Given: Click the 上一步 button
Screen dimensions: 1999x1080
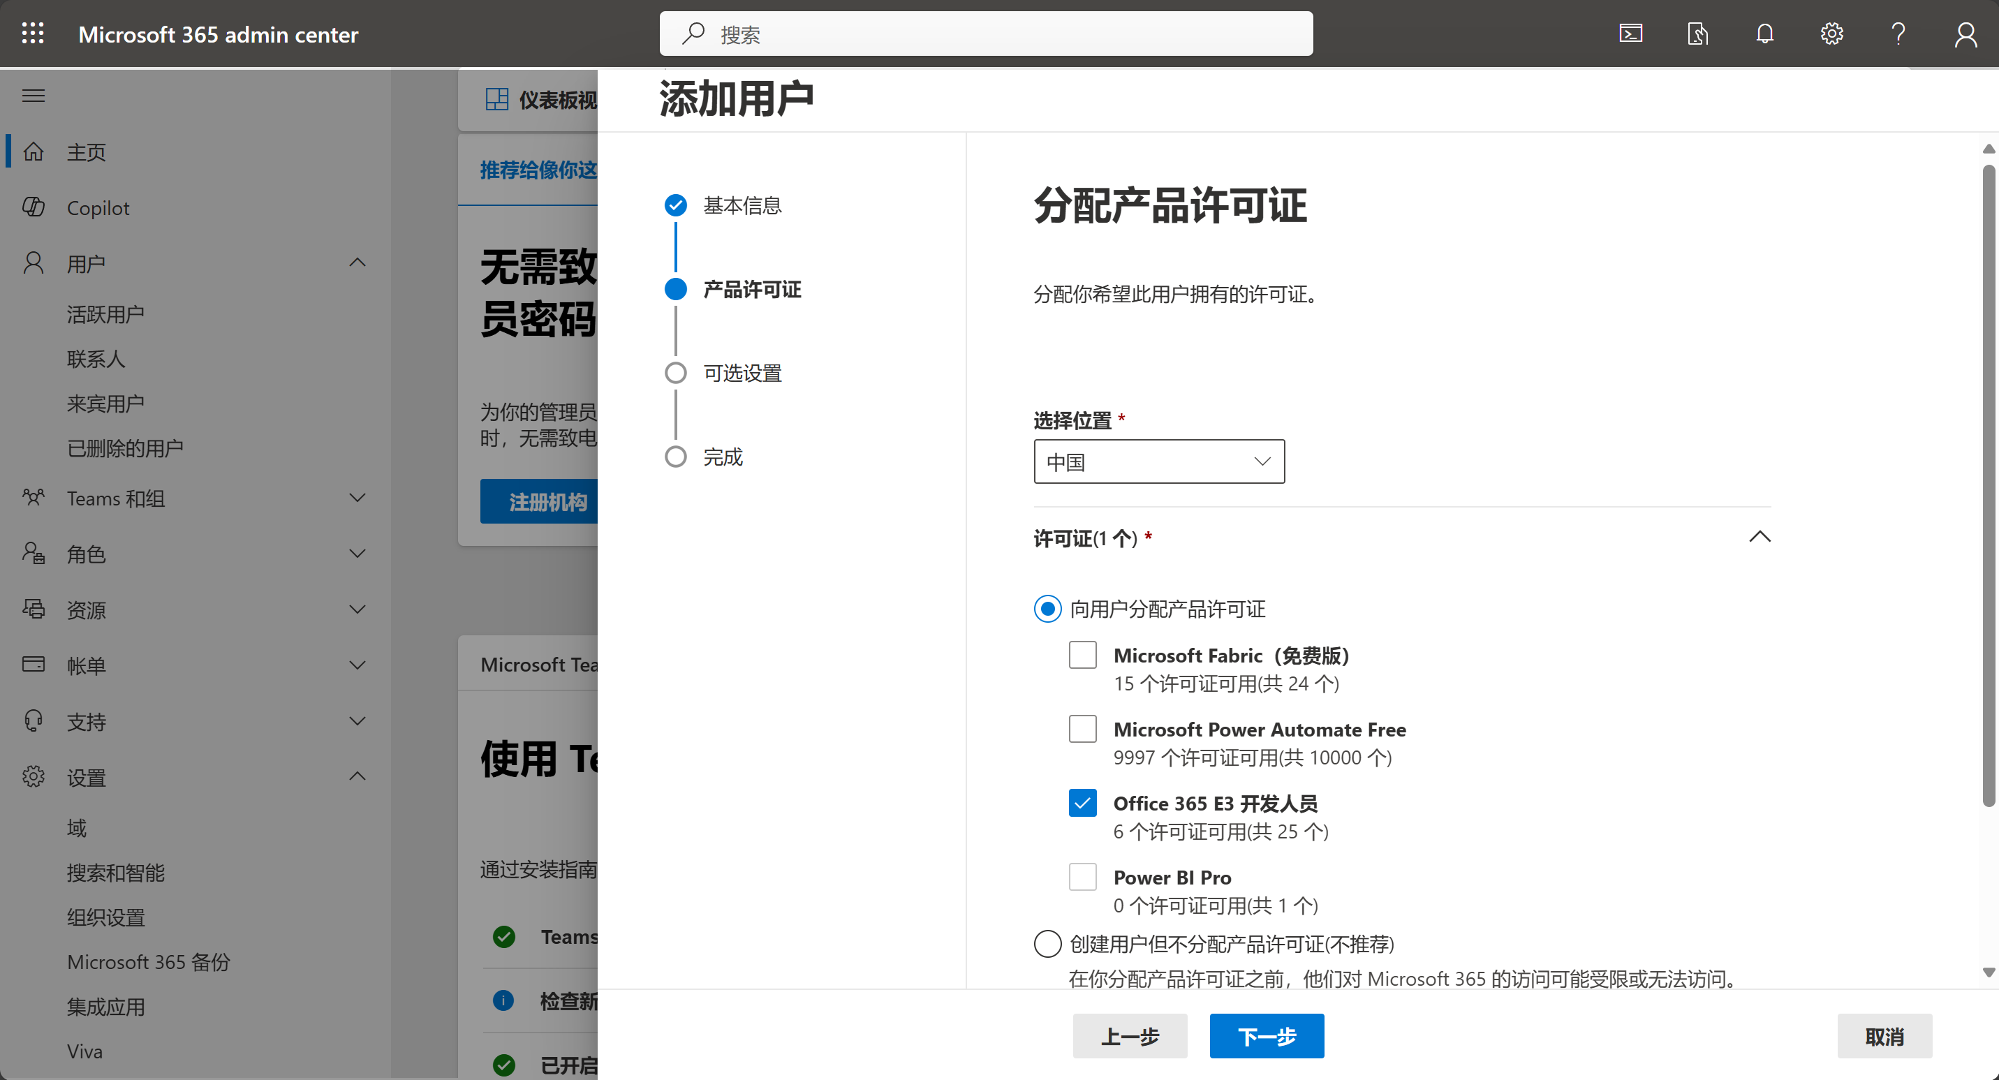Looking at the screenshot, I should point(1130,1036).
